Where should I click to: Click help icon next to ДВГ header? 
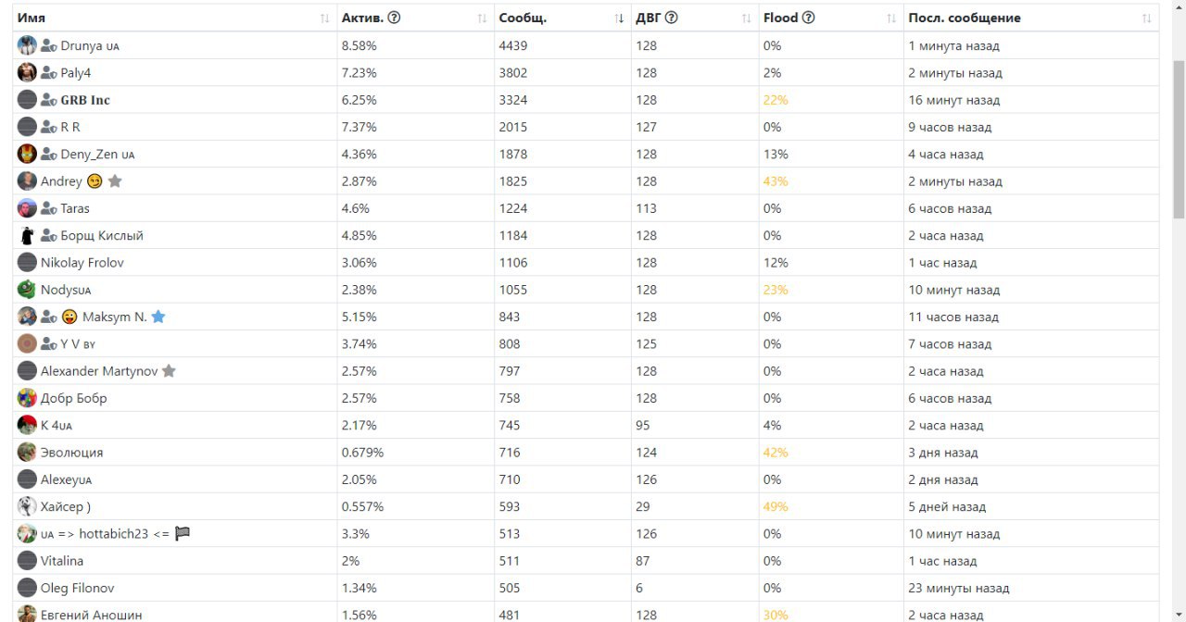click(x=672, y=18)
